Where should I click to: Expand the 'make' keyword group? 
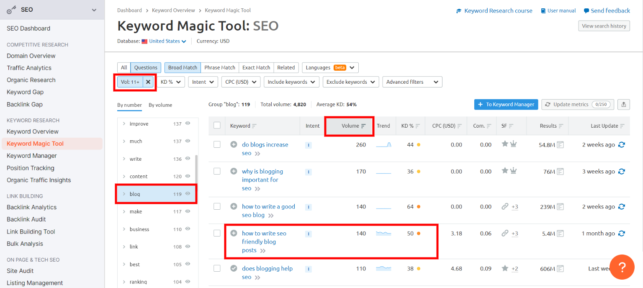click(124, 212)
